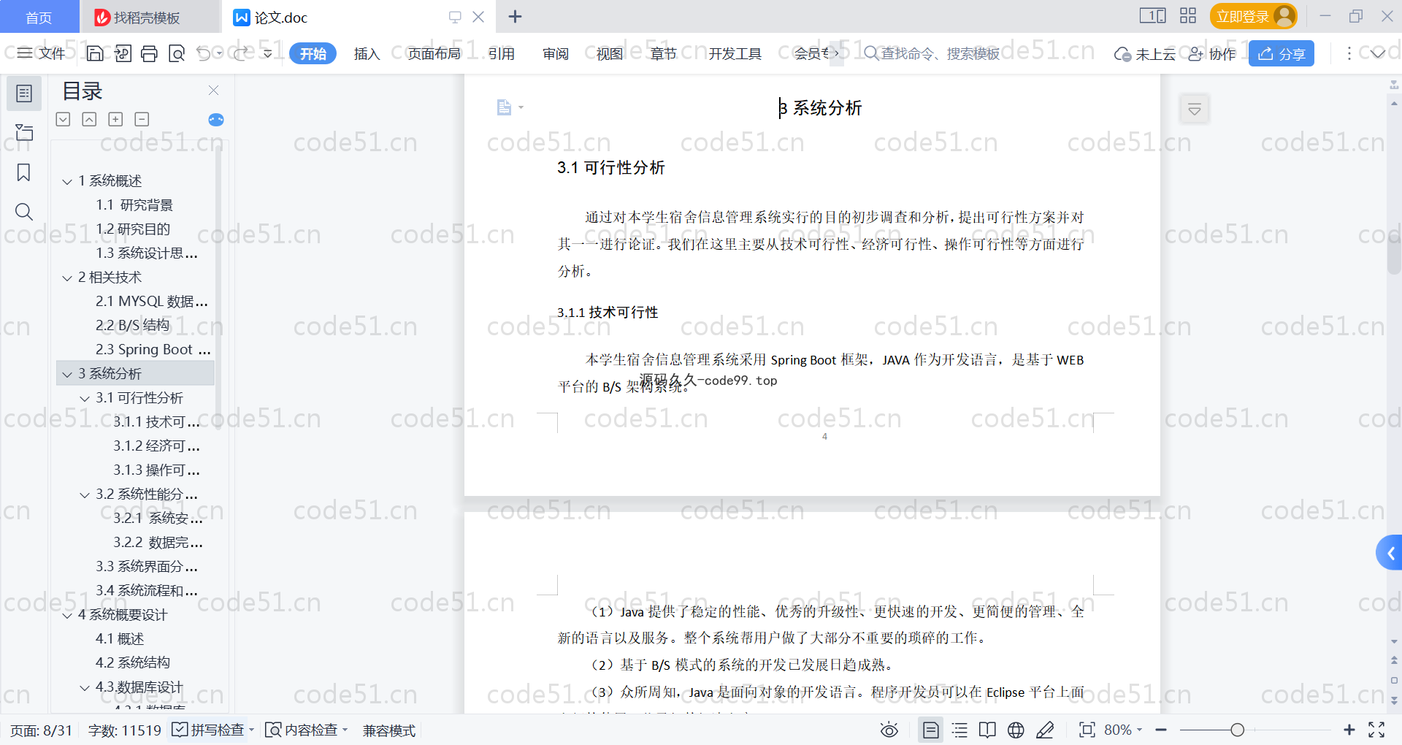The image size is (1402, 745).
Task: Click the window layout grid icon
Action: coord(1188,16)
